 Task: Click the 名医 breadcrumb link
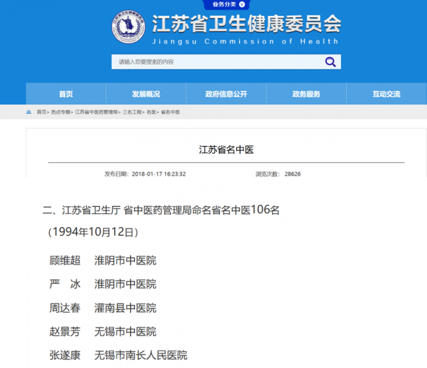pos(151,112)
